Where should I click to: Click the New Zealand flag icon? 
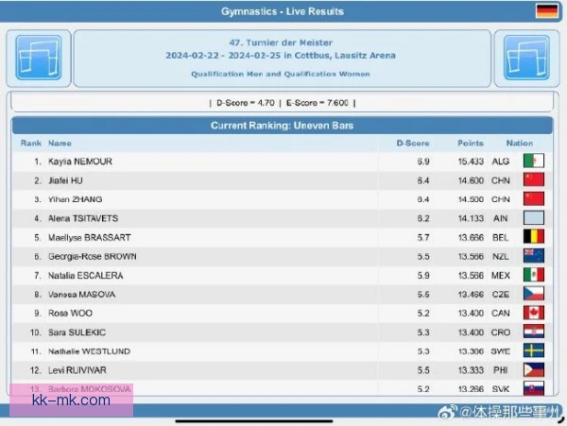[x=534, y=256]
